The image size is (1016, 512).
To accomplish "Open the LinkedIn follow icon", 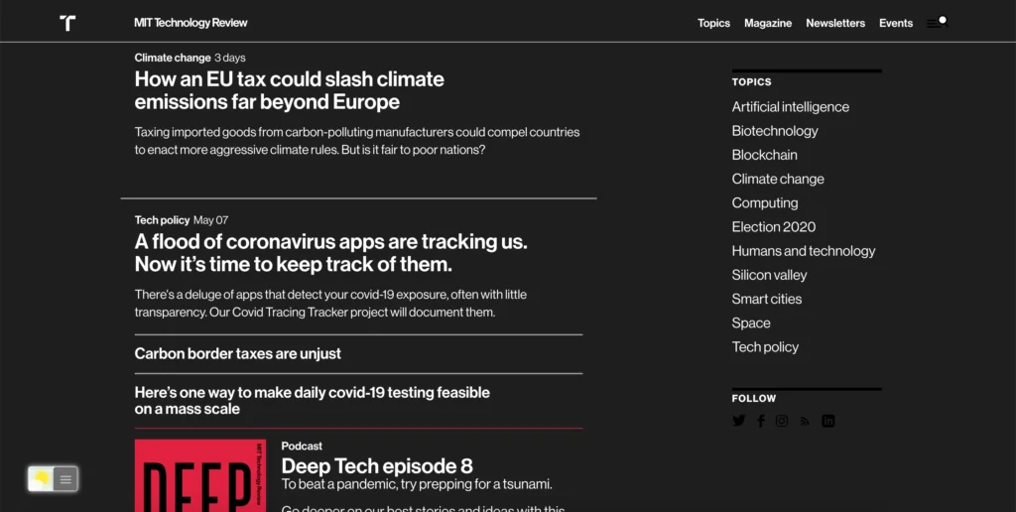I will (828, 421).
